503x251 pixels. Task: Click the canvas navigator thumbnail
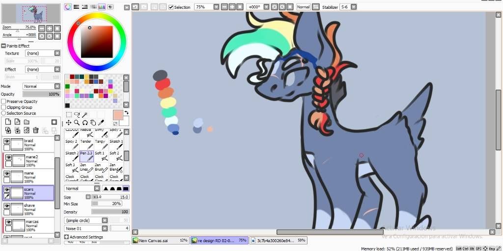[31, 13]
